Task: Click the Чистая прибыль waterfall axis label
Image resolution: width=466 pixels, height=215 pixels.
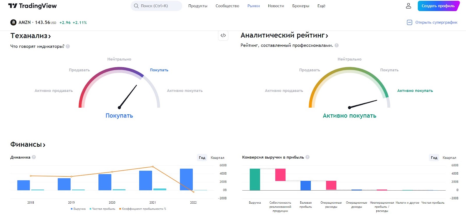Action: (433, 203)
